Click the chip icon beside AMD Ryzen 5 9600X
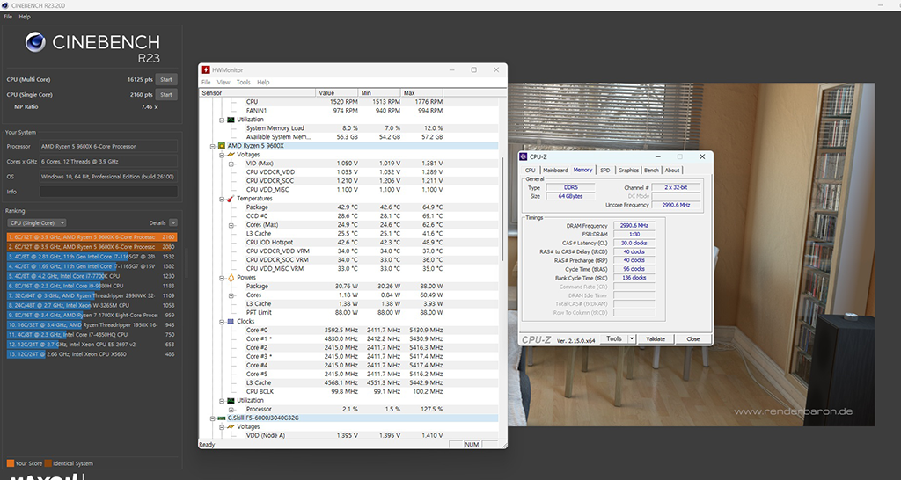Image resolution: width=901 pixels, height=480 pixels. [x=221, y=146]
